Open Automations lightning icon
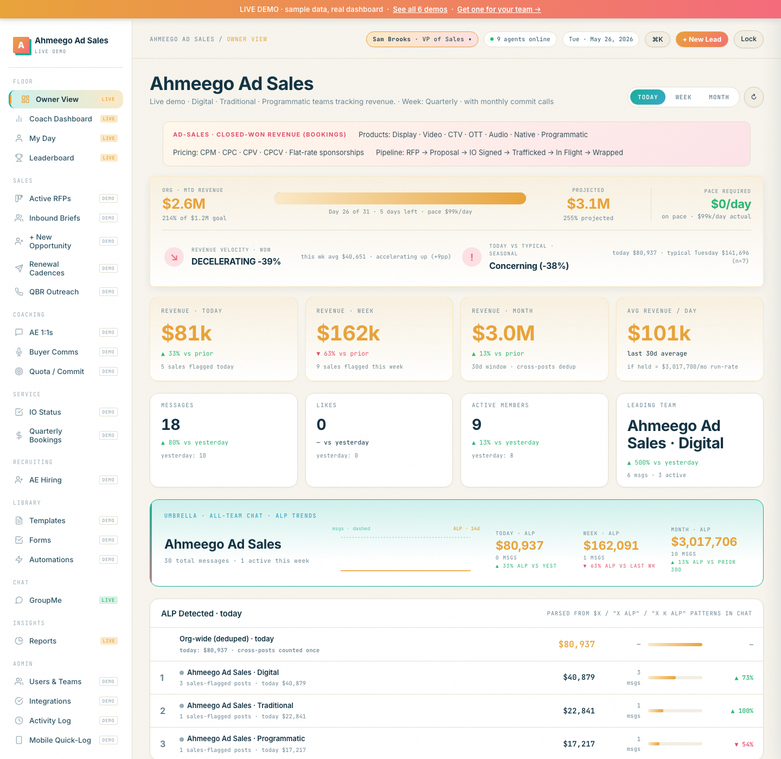Screen dimensions: 781x759 (x=19, y=559)
